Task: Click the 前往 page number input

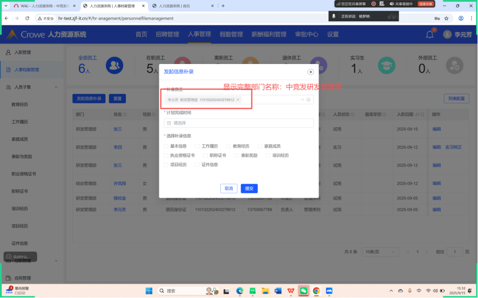Action: [454, 252]
